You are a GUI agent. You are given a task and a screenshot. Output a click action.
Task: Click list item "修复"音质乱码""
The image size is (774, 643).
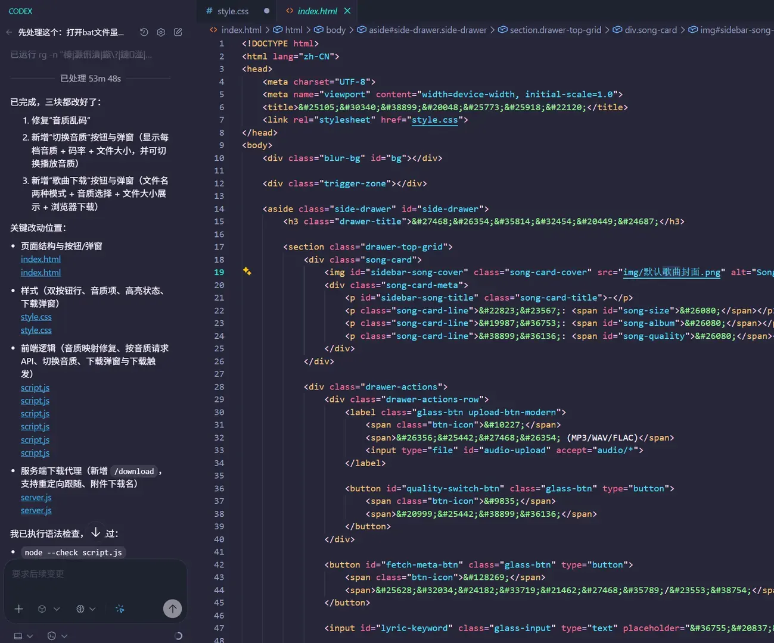(x=61, y=120)
